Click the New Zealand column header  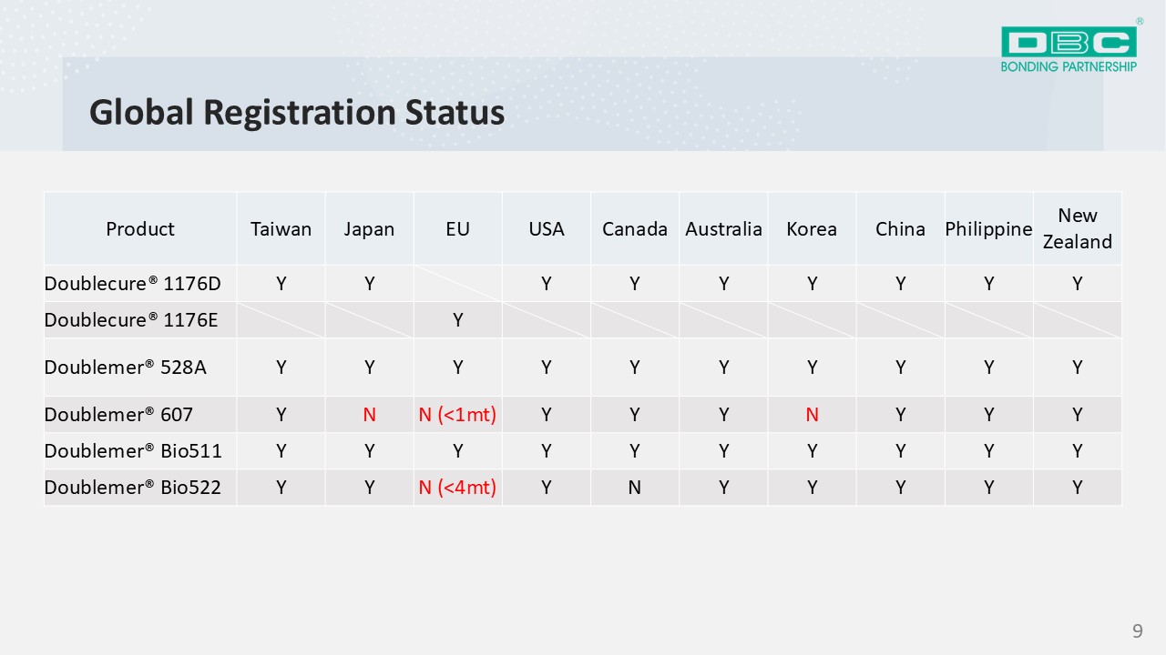click(1078, 229)
